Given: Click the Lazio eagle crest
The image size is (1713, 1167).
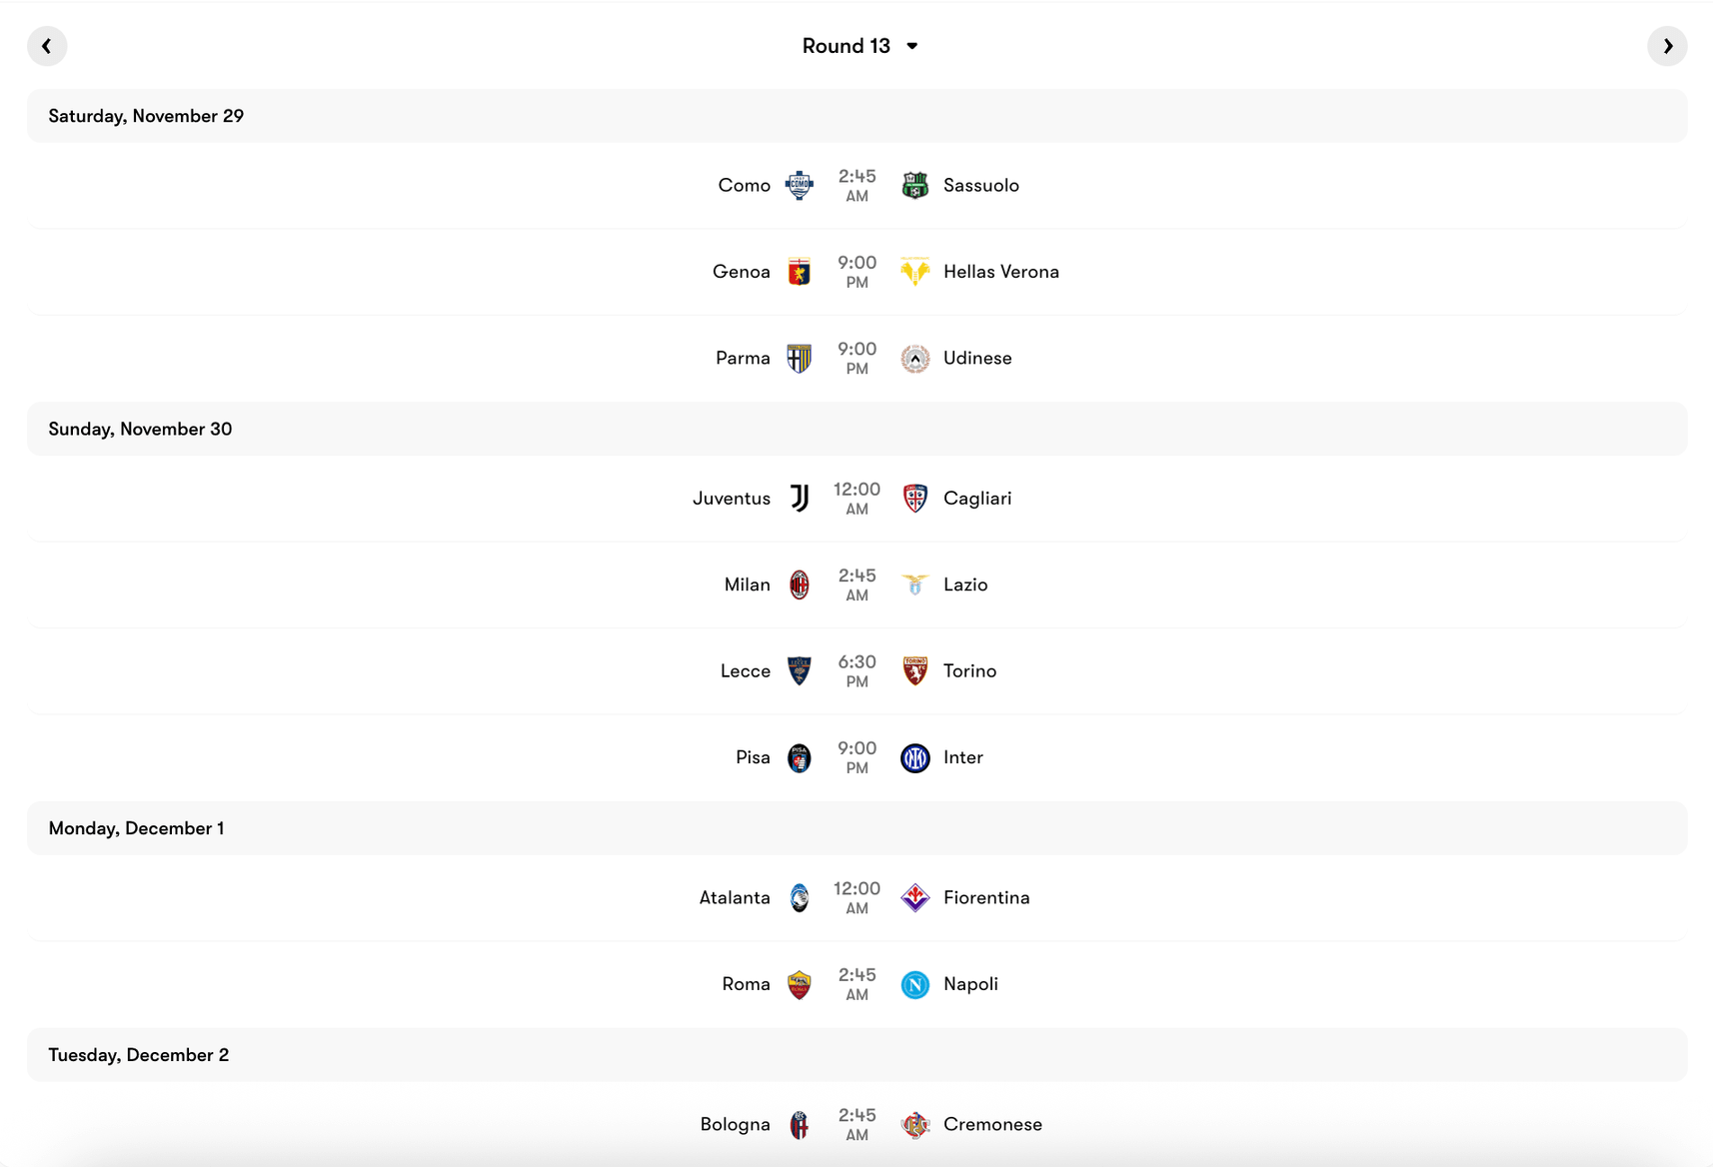Looking at the screenshot, I should coord(914,584).
